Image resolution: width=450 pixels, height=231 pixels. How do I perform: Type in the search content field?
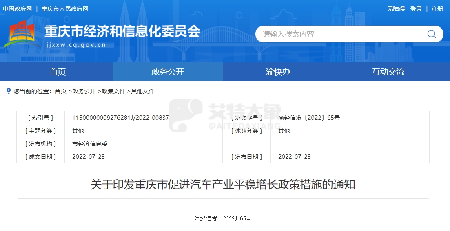pos(339,34)
